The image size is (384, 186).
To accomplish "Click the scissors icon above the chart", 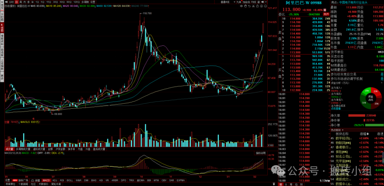I will pyautogui.click(x=253, y=6).
